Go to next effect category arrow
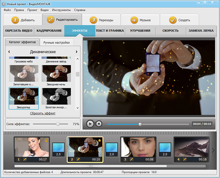Image resolution: width=220 pixels, height=178 pixels. [x=76, y=52]
